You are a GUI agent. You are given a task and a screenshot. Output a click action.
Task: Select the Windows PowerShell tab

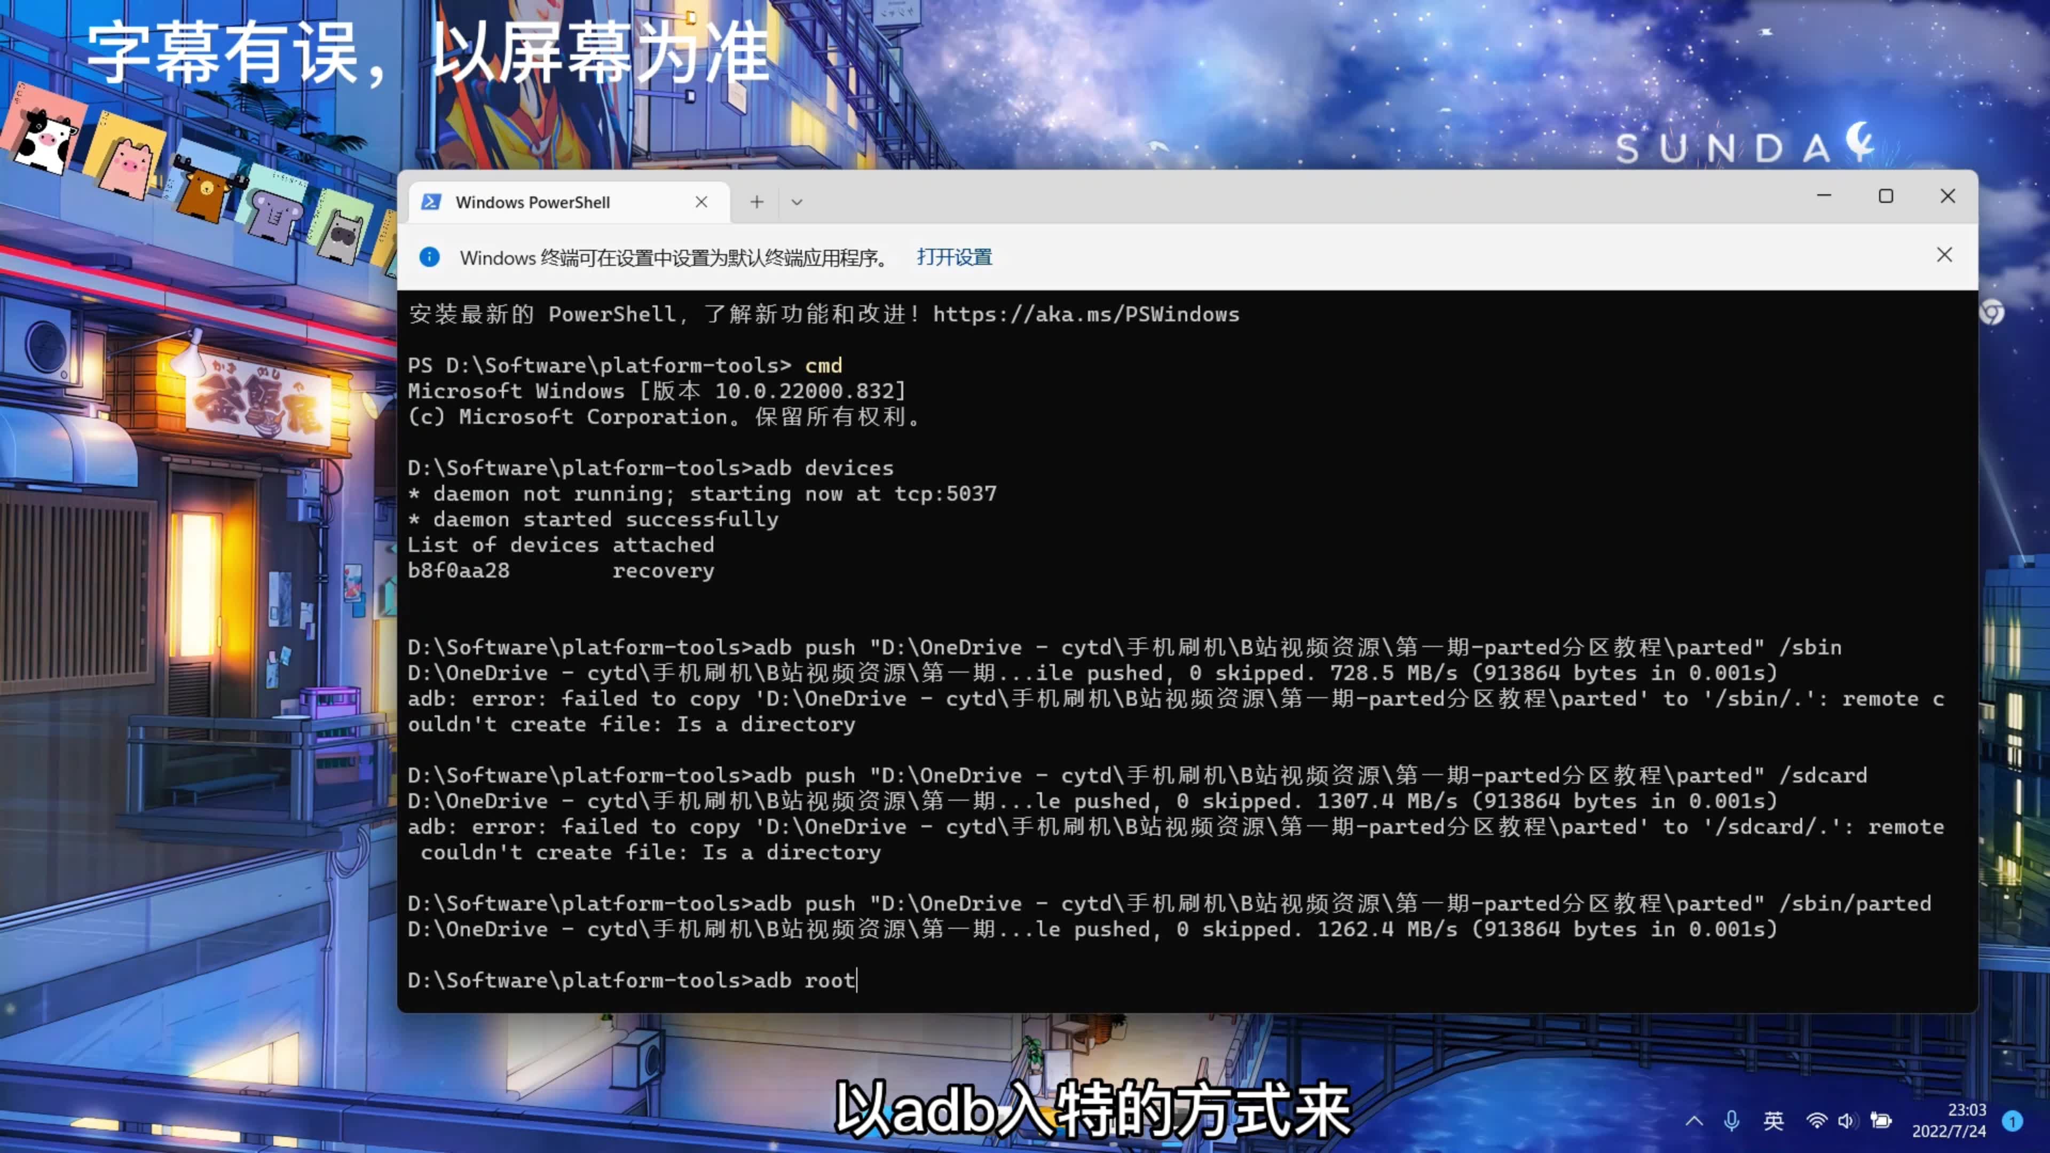[569, 202]
